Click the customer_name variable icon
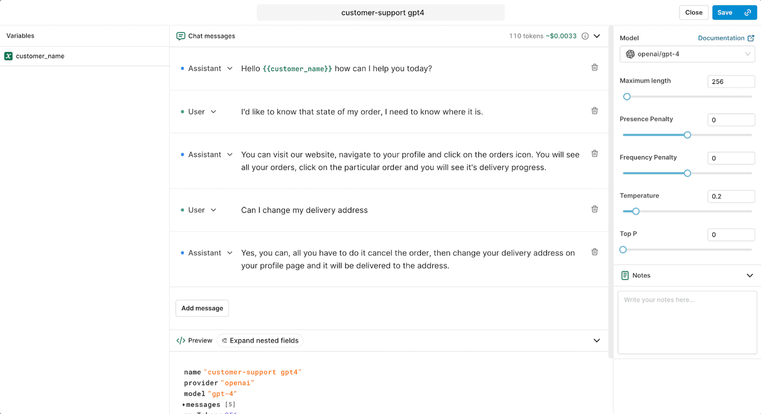Screen dimensions: 761x414 (9, 56)
